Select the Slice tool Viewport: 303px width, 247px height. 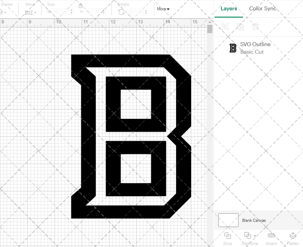[228, 238]
